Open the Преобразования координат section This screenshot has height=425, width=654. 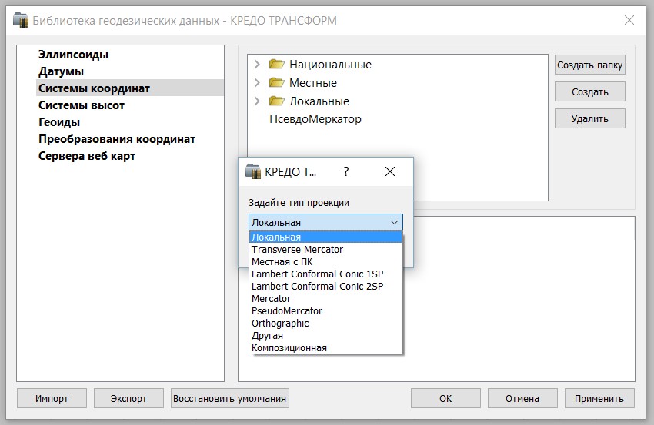[x=117, y=139]
